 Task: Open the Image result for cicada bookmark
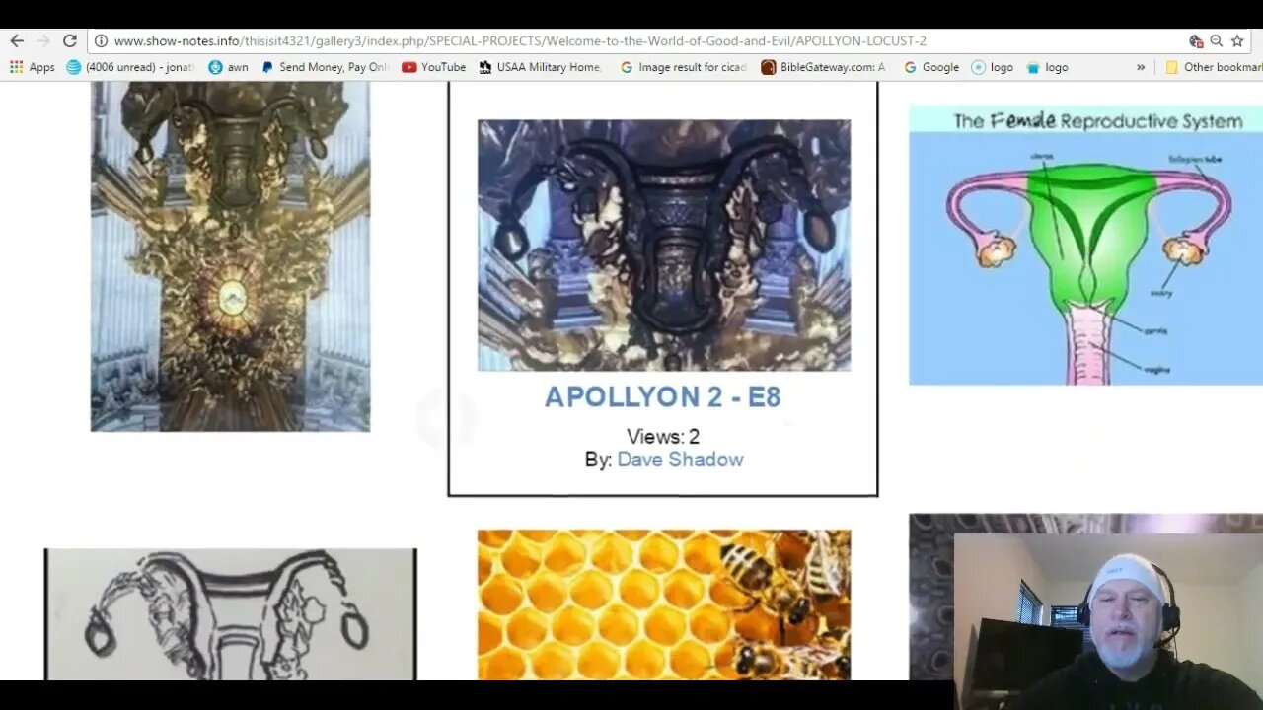click(x=683, y=67)
